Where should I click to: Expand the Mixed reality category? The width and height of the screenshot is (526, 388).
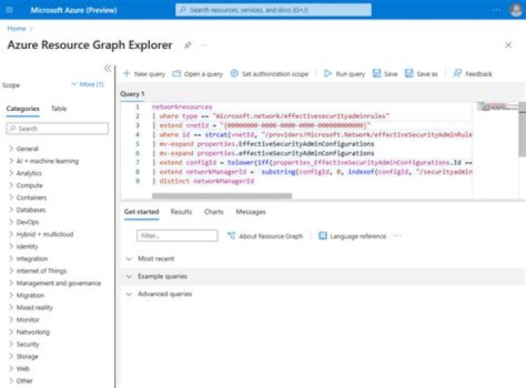(x=11, y=308)
